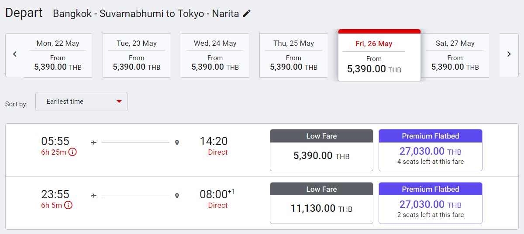Screen dimensions: 524x234
Task: Open duration info icon for 6h 25m flight
Action: coord(72,152)
